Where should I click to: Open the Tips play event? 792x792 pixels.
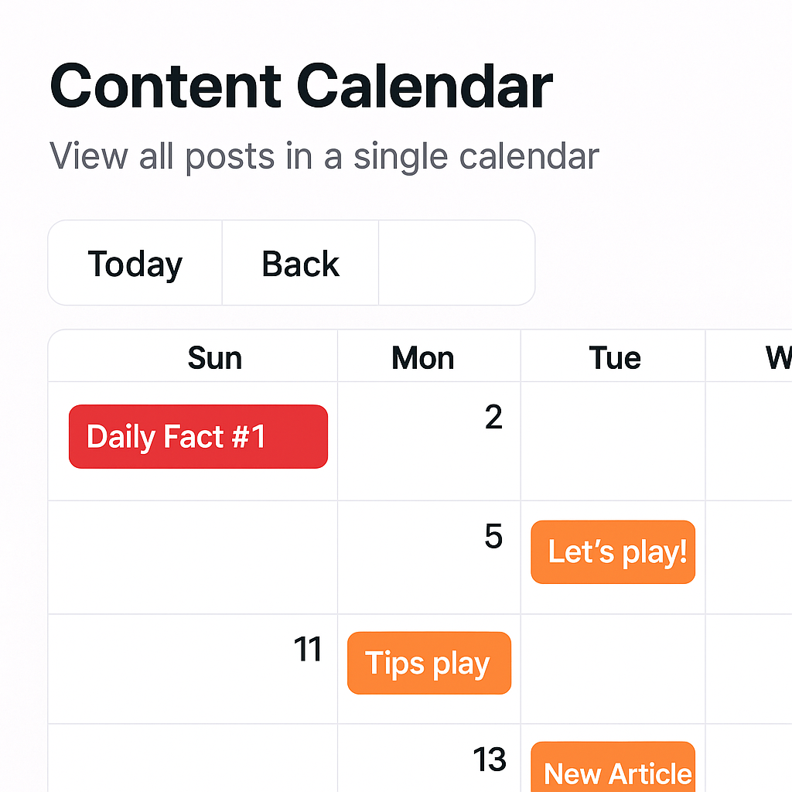pyautogui.click(x=429, y=664)
